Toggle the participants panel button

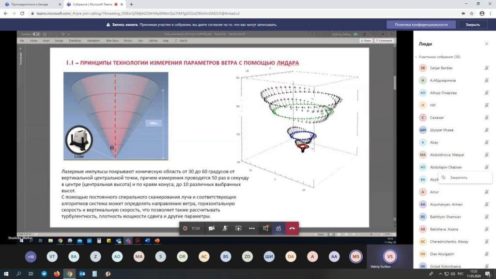[279, 228]
